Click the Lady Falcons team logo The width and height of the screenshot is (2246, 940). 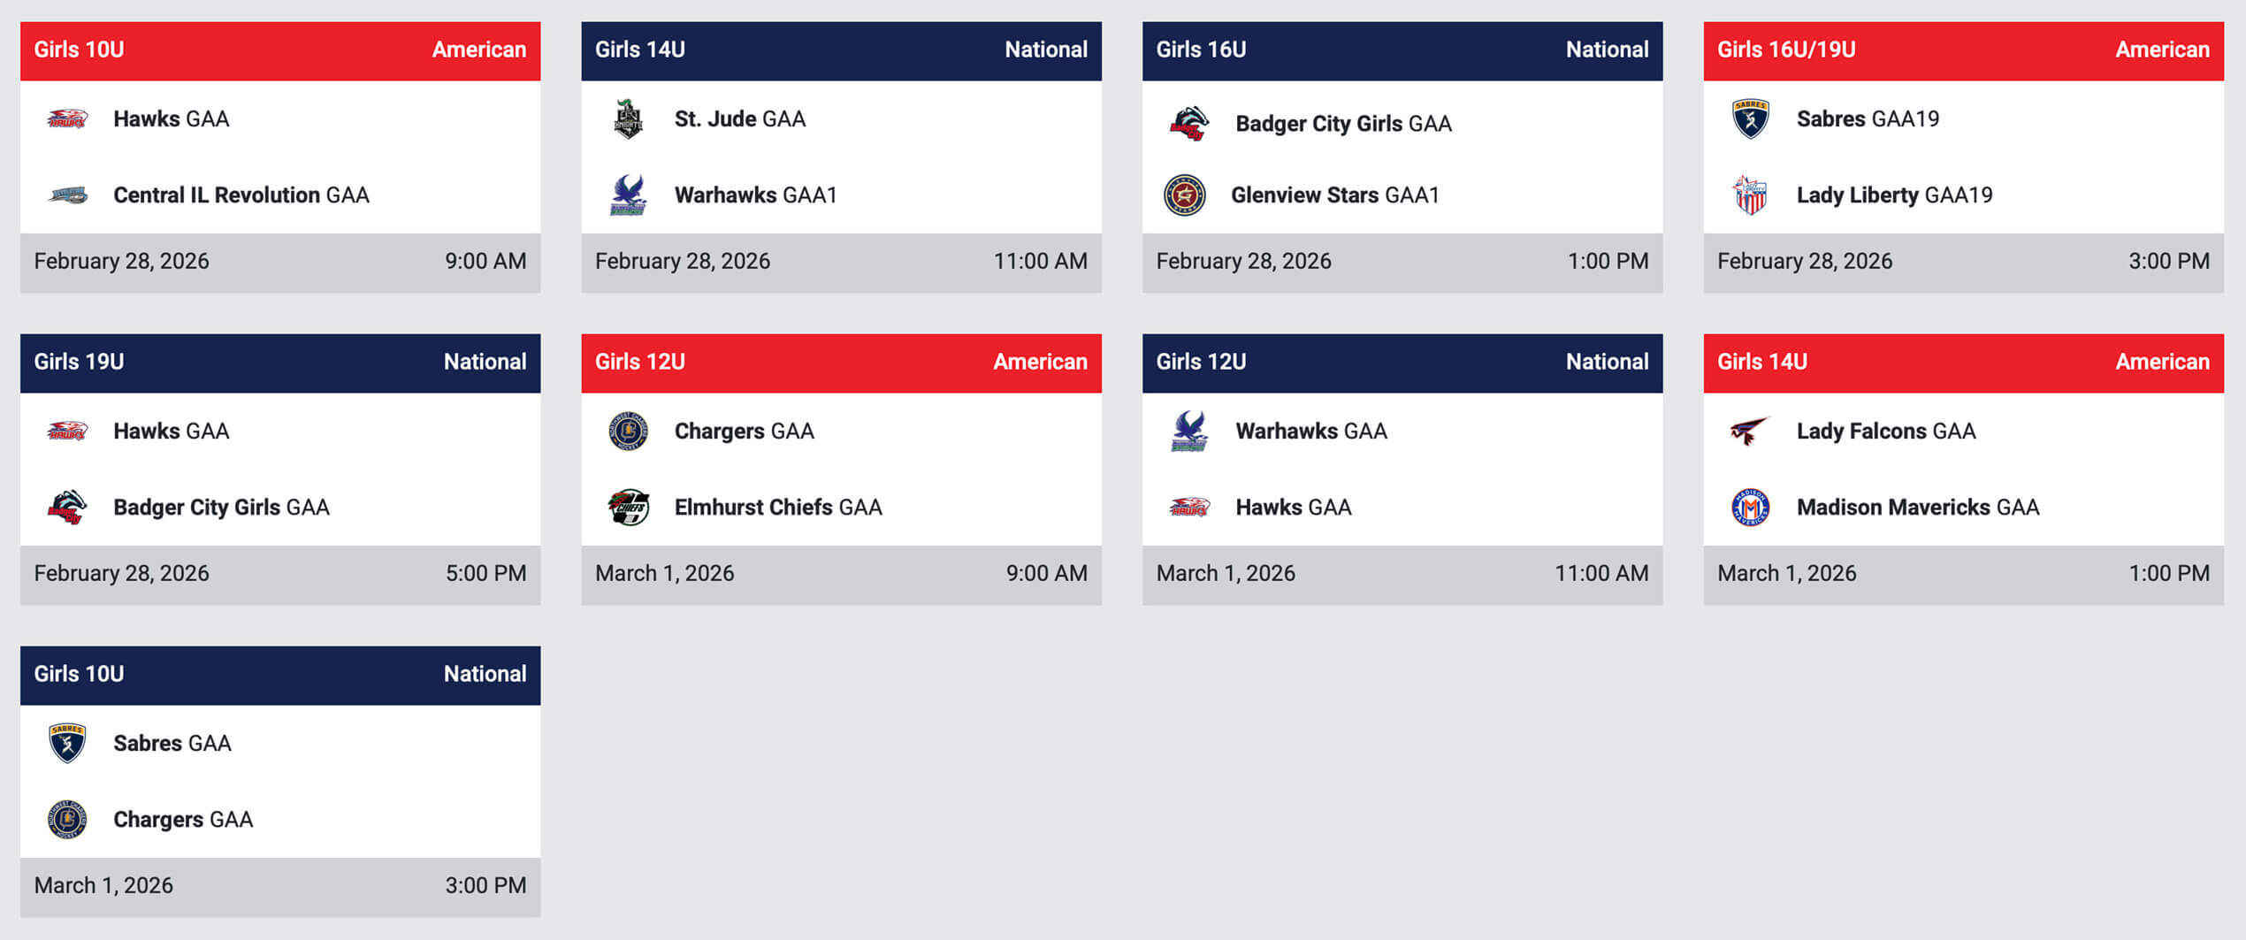1749,432
